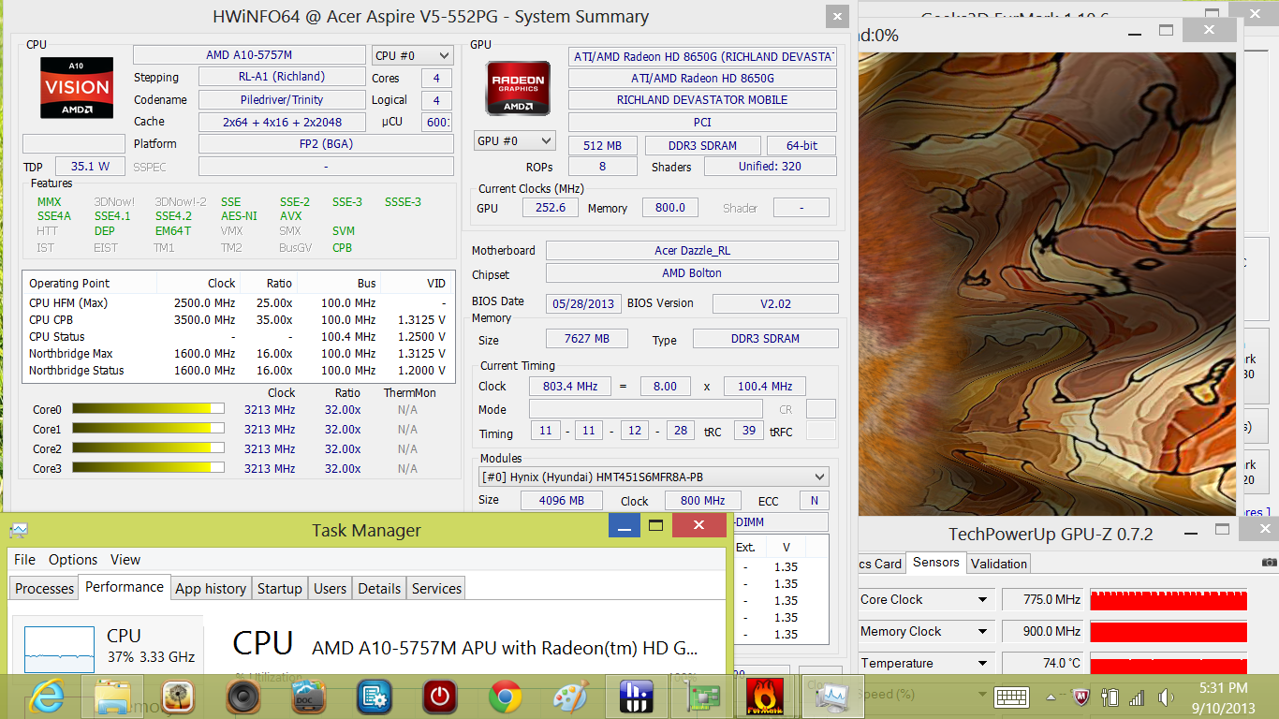Open the Options menu in Task Manager
Viewport: 1279px width, 719px height.
(x=73, y=560)
